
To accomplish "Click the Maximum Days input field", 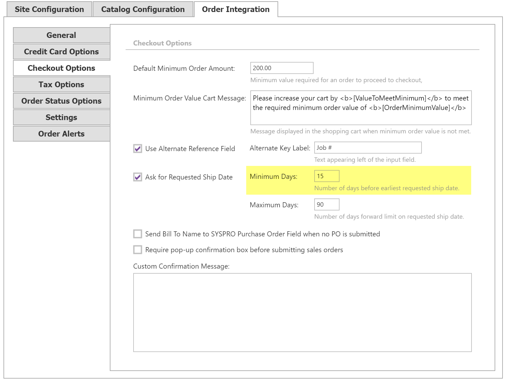I will coord(327,204).
